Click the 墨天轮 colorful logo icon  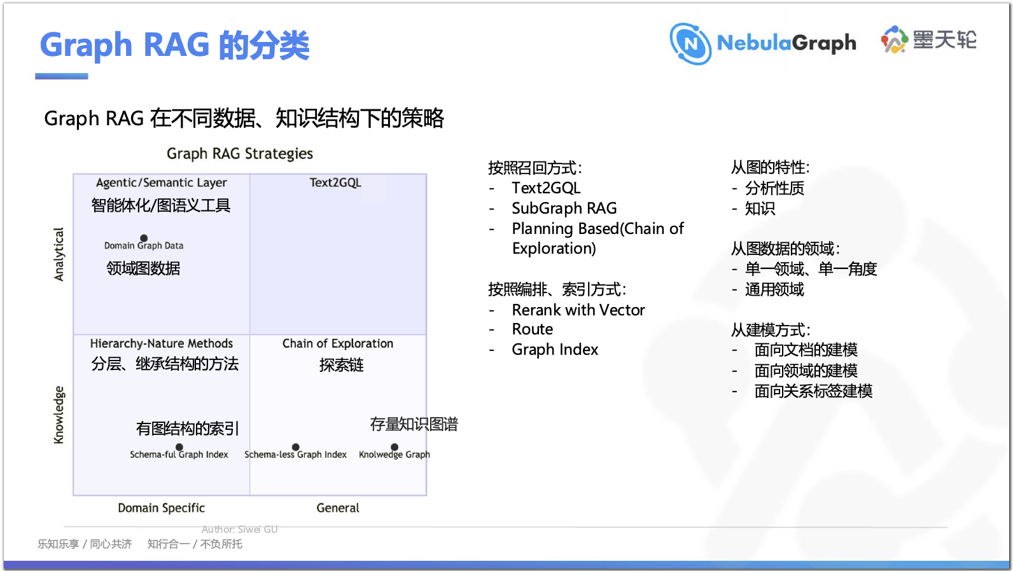[x=894, y=40]
